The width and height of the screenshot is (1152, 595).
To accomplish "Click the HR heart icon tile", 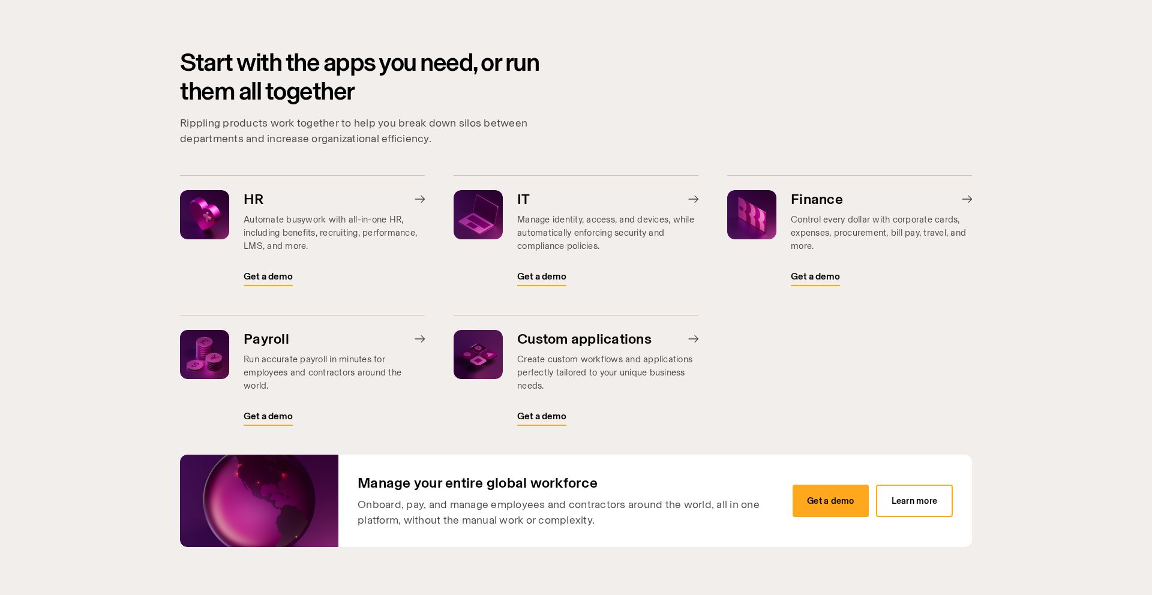I will [x=205, y=215].
